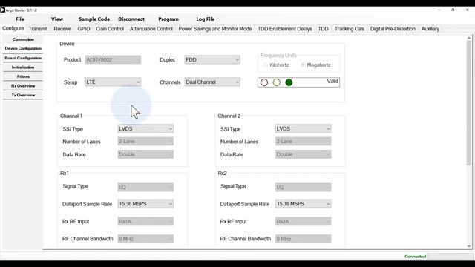Switch to the Transmit tab
475x267 pixels.
click(38, 29)
